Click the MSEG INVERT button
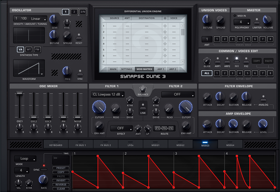 61,180
